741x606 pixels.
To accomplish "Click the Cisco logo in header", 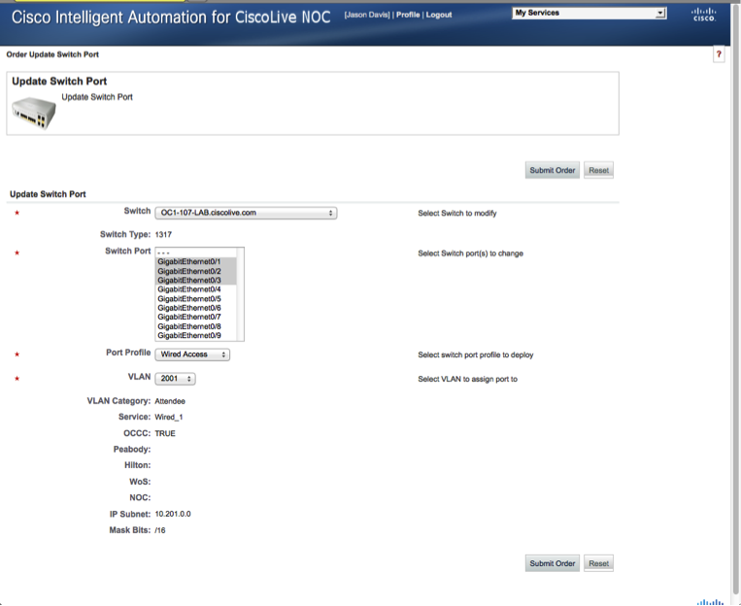I will [x=704, y=15].
